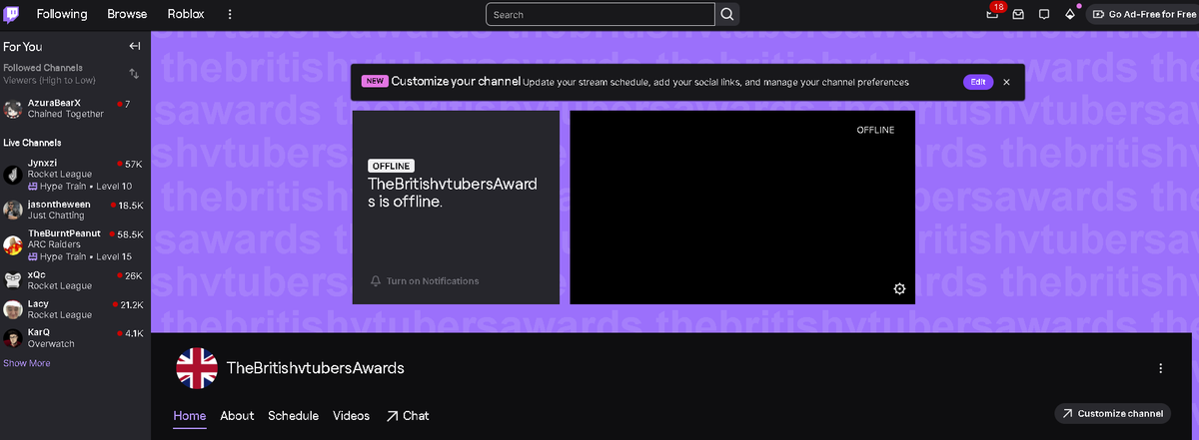Click Jynxzi avatar thumbnail
The width and height of the screenshot is (1199, 440).
click(x=13, y=175)
